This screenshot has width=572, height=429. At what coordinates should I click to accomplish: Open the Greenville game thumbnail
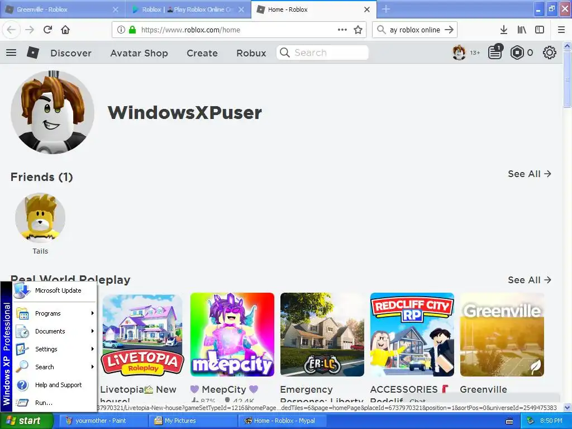pyautogui.click(x=502, y=335)
